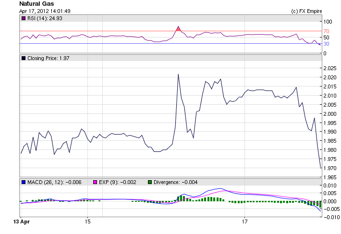This screenshot has width=341, height=234.
Task: Click the "1.970" price axis label
Action: point(330,168)
